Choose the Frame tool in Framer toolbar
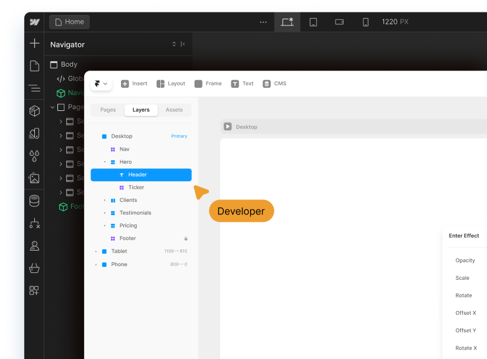 click(208, 84)
